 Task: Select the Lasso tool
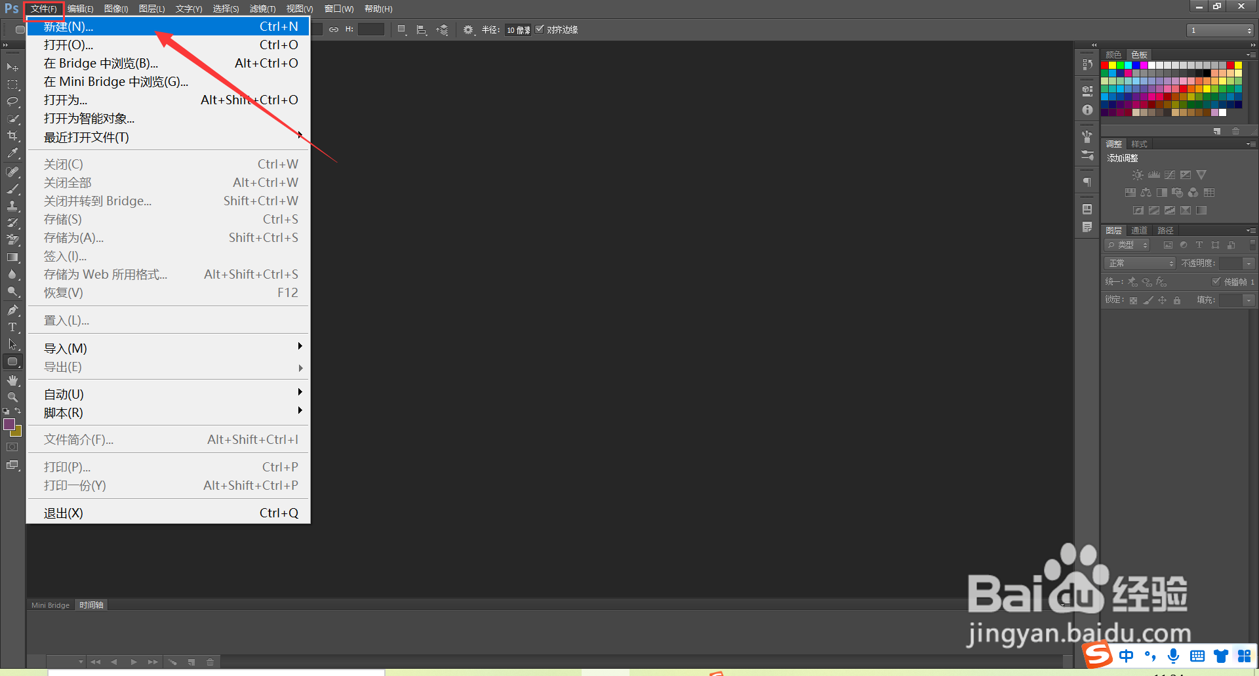[12, 101]
